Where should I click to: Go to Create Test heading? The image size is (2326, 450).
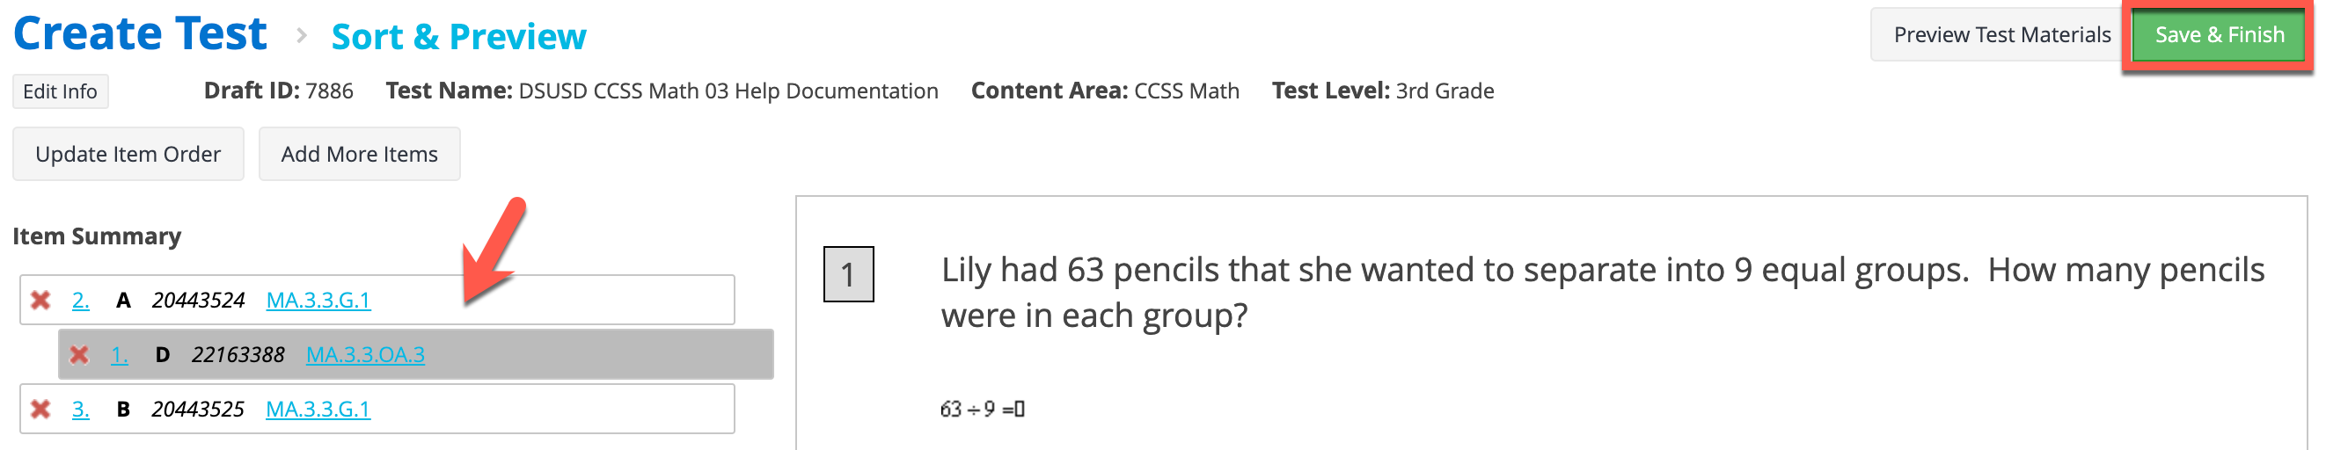(140, 34)
